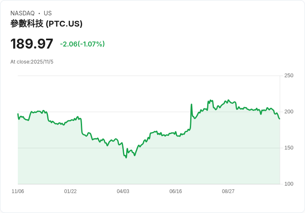Open the 參數科技 (PTC.US) stock title
Screen dimensions: 305x213
46,24
